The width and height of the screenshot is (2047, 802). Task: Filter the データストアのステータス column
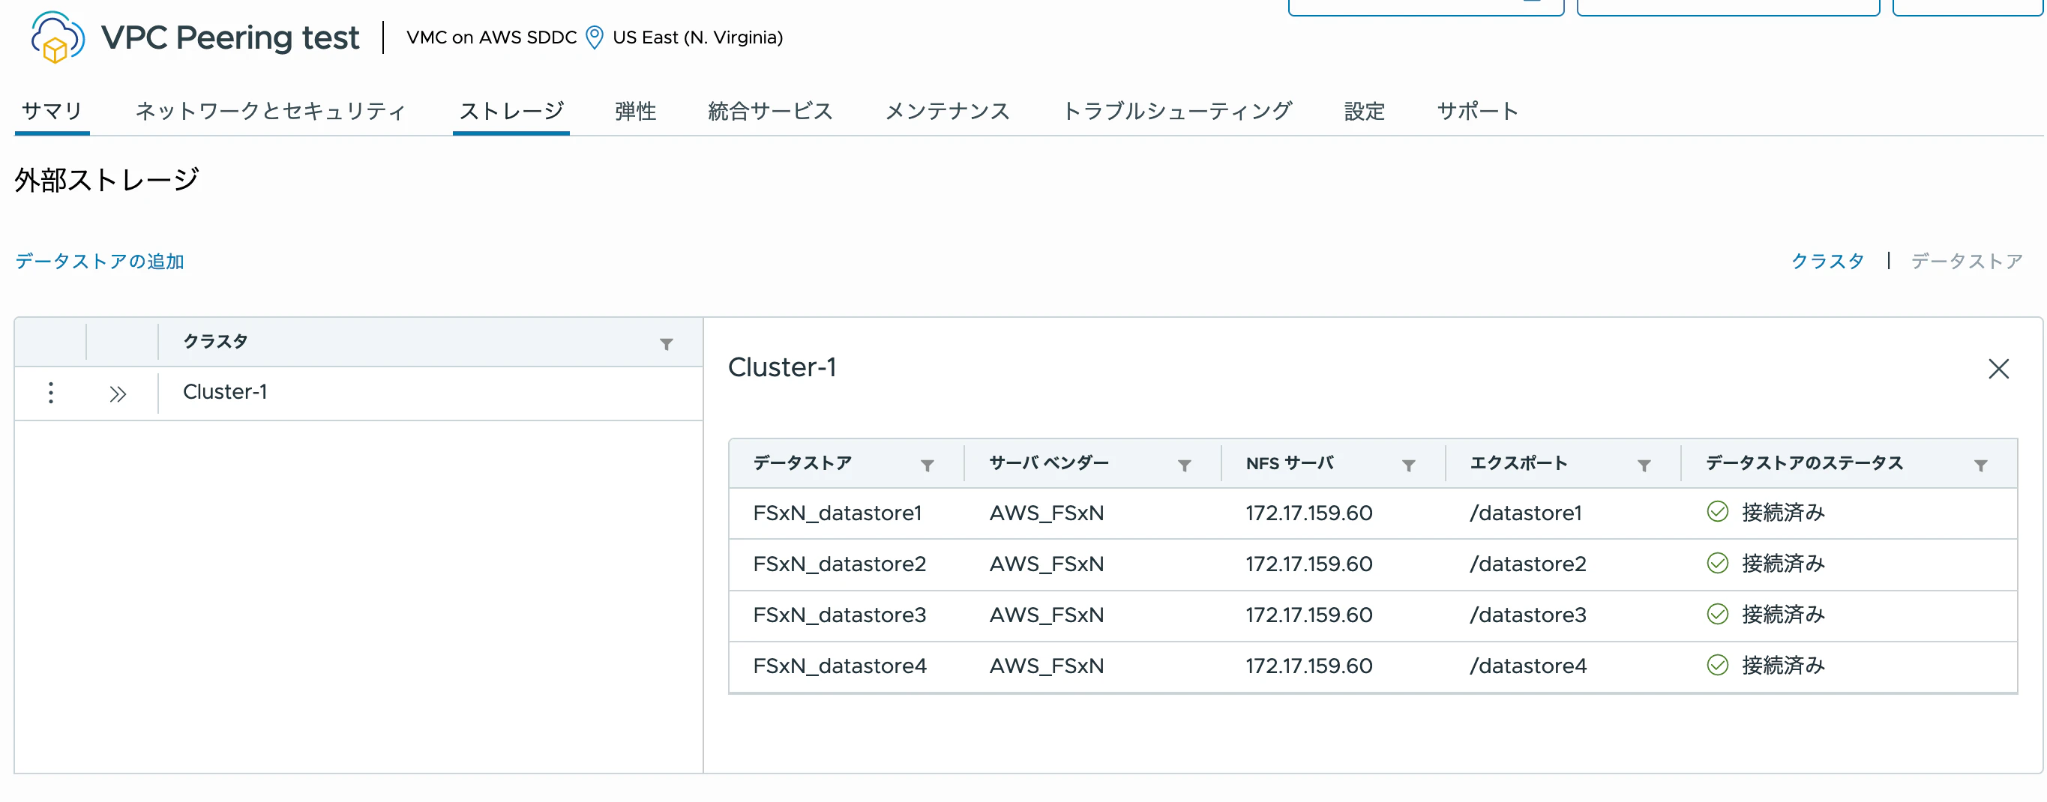coord(1980,465)
